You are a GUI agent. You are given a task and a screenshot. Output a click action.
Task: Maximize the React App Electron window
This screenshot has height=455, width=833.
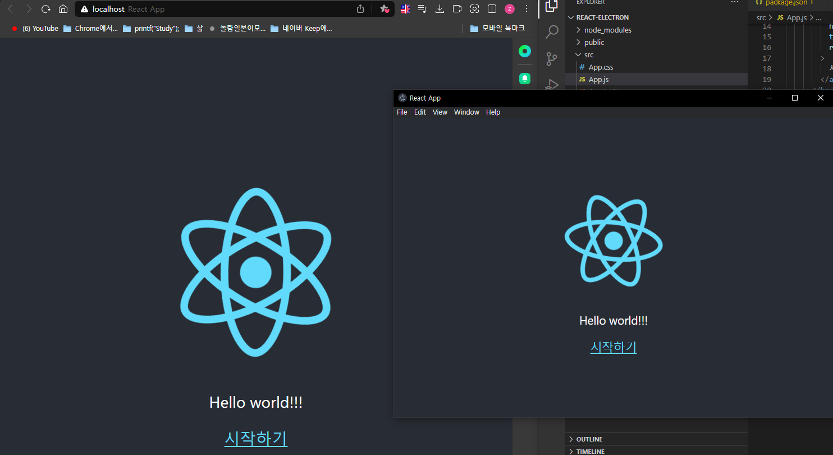tap(795, 98)
